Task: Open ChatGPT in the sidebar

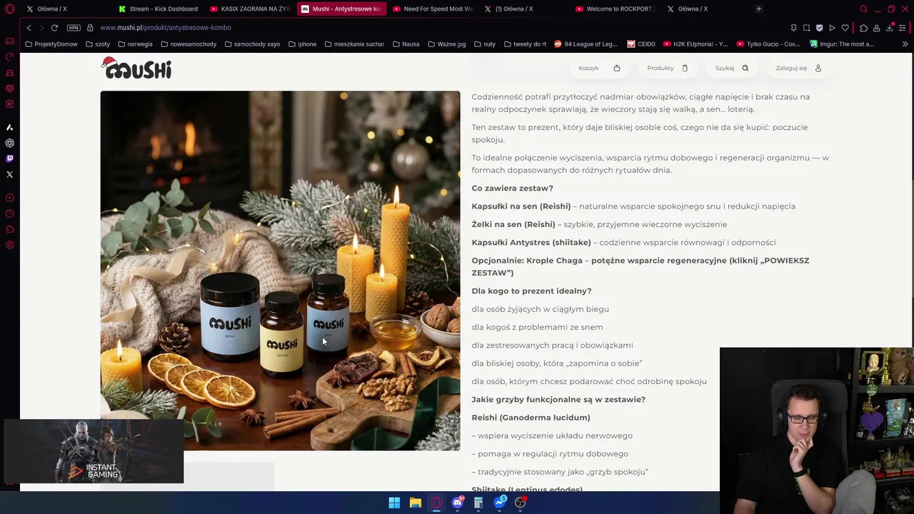Action: pyautogui.click(x=9, y=143)
